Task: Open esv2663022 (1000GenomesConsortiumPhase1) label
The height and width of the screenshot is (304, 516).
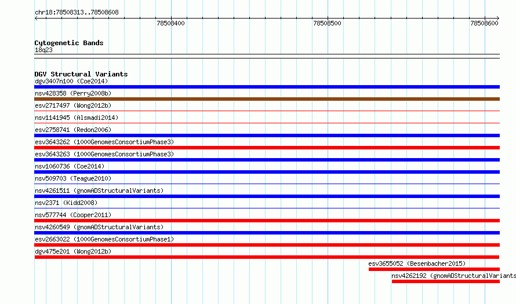Action: click(x=104, y=239)
